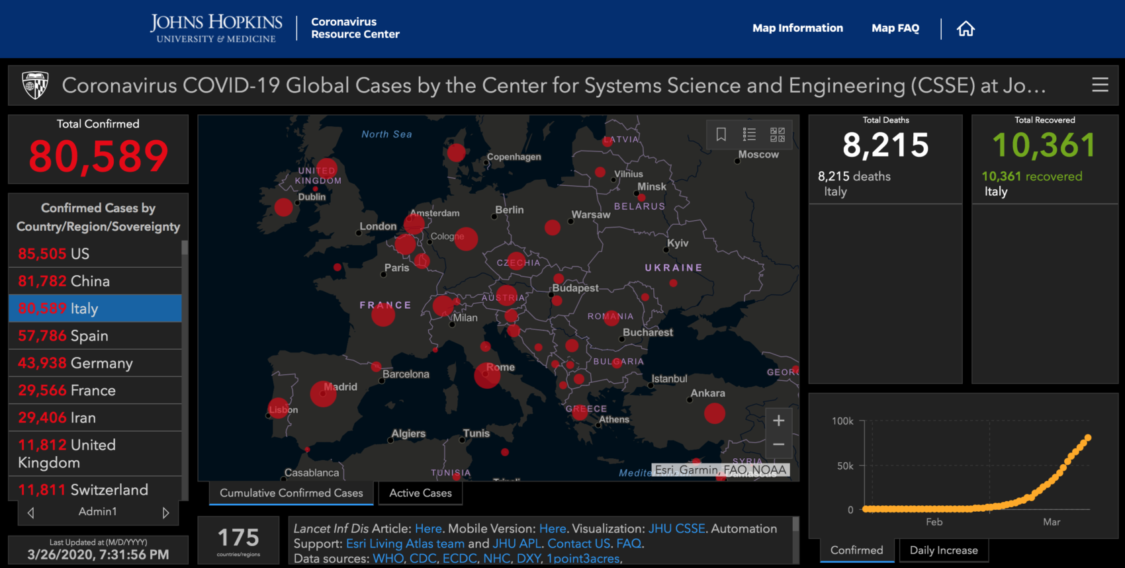Open the basemap gallery grid icon
Screen dimensions: 1125x568
coord(778,134)
